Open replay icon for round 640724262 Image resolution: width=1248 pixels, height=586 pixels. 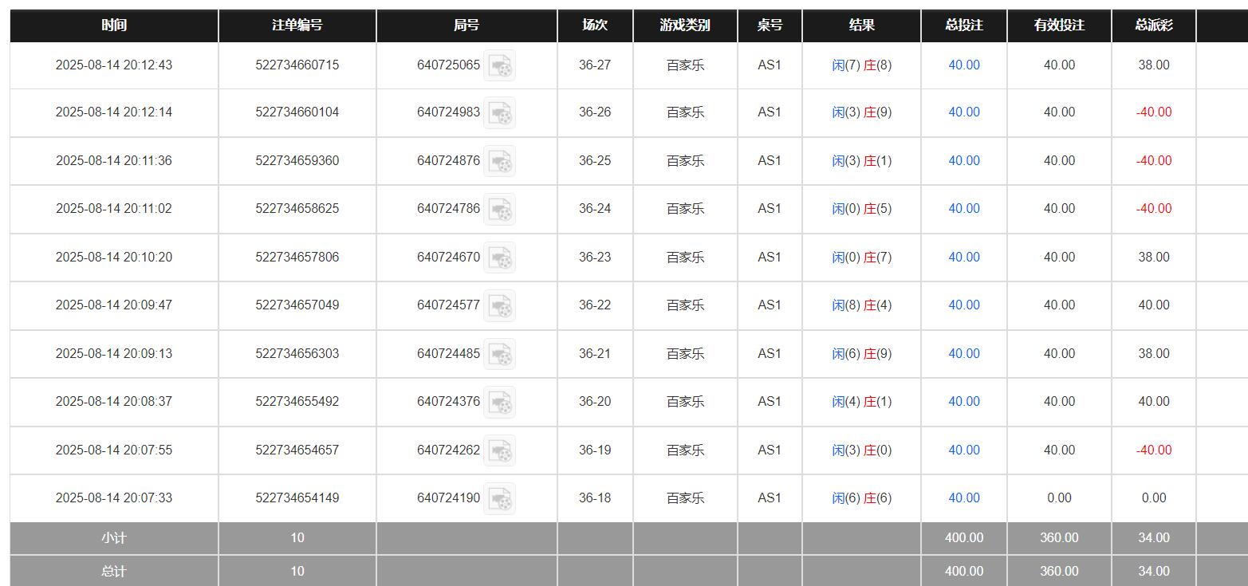coord(500,450)
